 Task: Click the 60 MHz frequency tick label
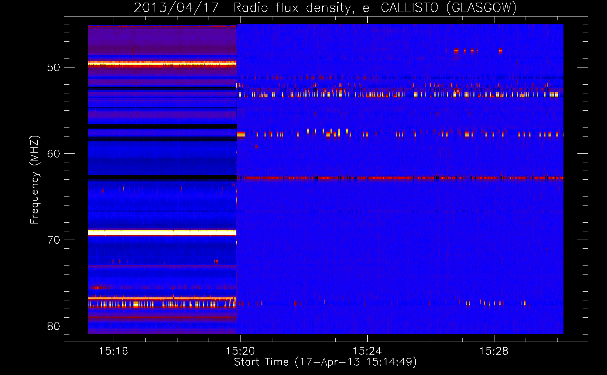[54, 154]
